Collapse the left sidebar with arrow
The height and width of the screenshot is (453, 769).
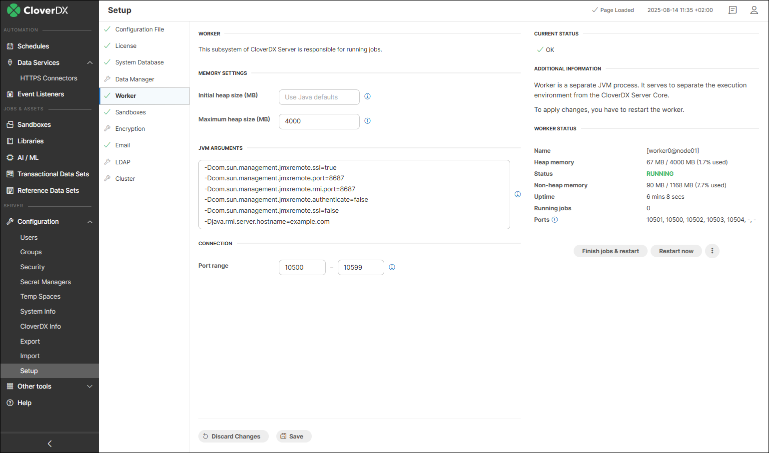click(49, 444)
